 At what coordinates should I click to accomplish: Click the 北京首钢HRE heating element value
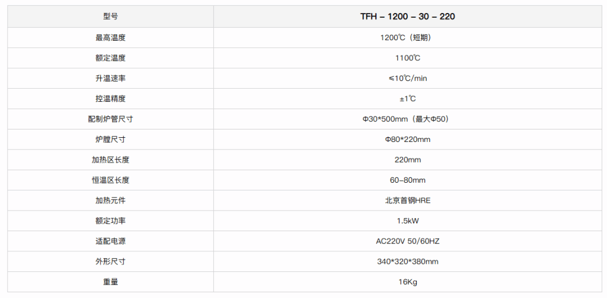click(408, 200)
